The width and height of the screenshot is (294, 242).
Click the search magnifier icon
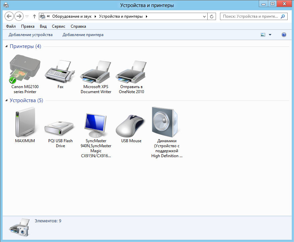coord(283,16)
